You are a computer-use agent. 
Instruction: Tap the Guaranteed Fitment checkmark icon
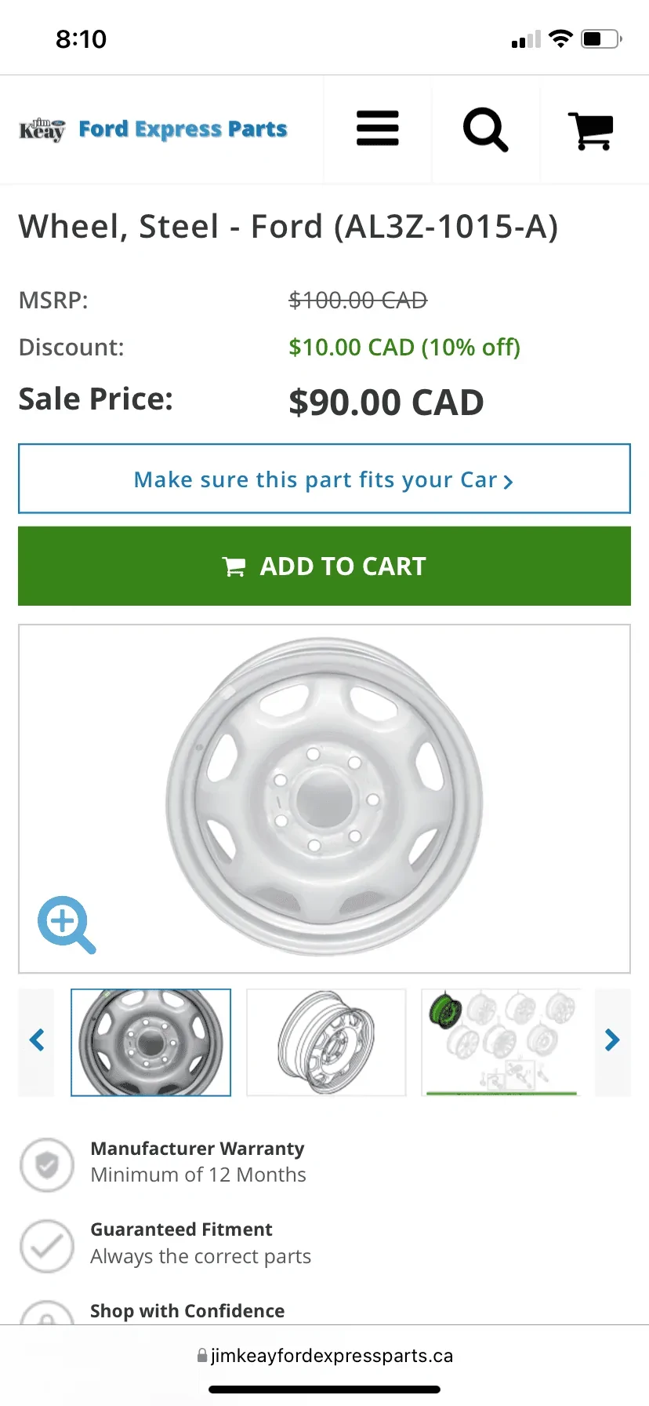(47, 1245)
